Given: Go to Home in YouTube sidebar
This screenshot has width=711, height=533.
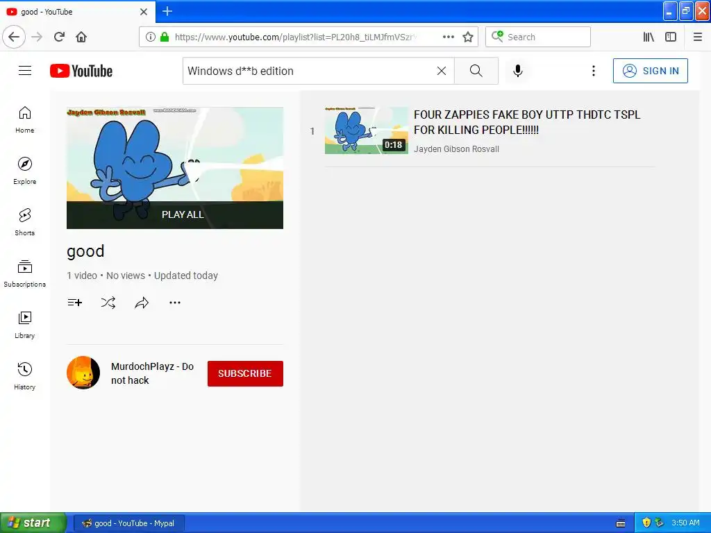Looking at the screenshot, I should click(24, 119).
